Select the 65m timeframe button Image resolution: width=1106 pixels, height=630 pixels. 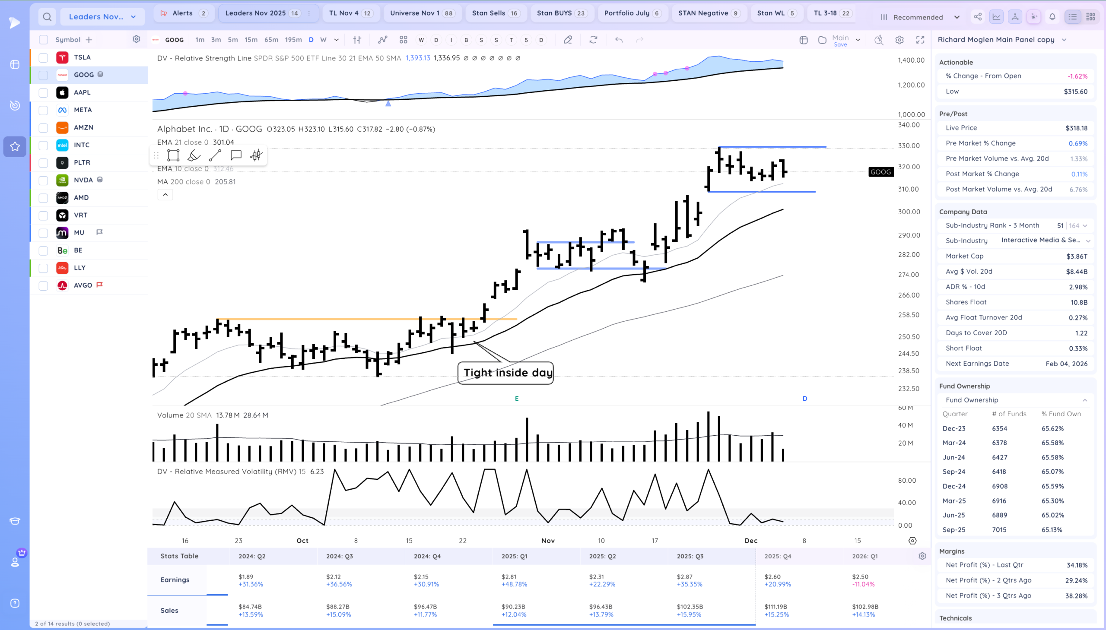coord(271,40)
